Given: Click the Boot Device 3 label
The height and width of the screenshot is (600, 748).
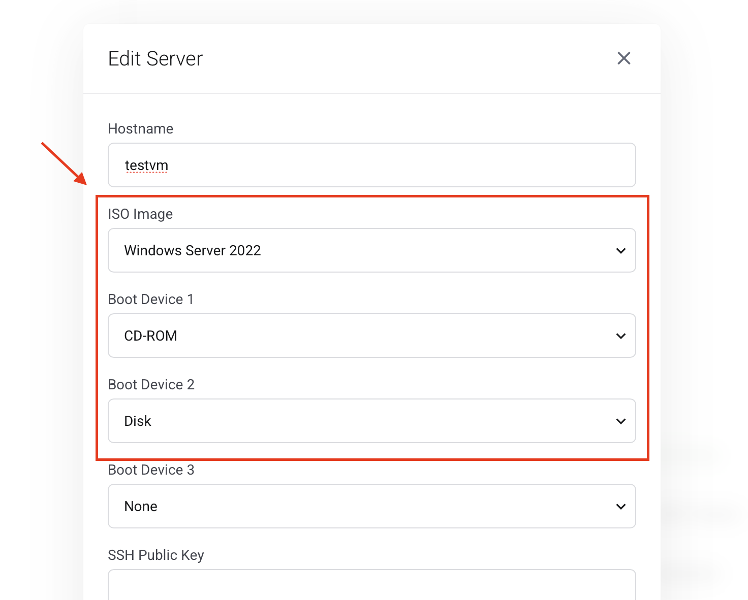Looking at the screenshot, I should point(151,470).
